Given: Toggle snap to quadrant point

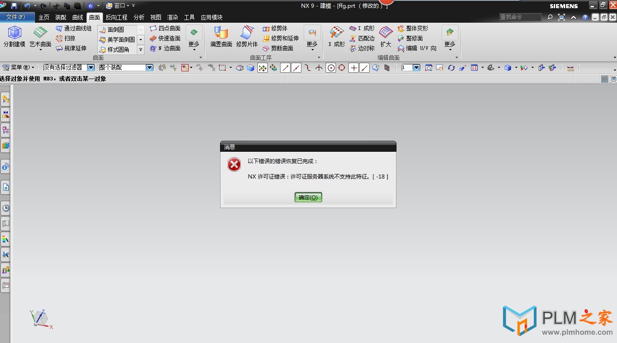Looking at the screenshot, I should pyautogui.click(x=341, y=68).
